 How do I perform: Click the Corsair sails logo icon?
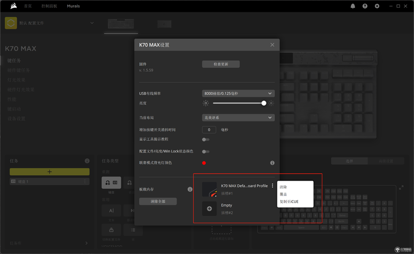tap(13, 6)
